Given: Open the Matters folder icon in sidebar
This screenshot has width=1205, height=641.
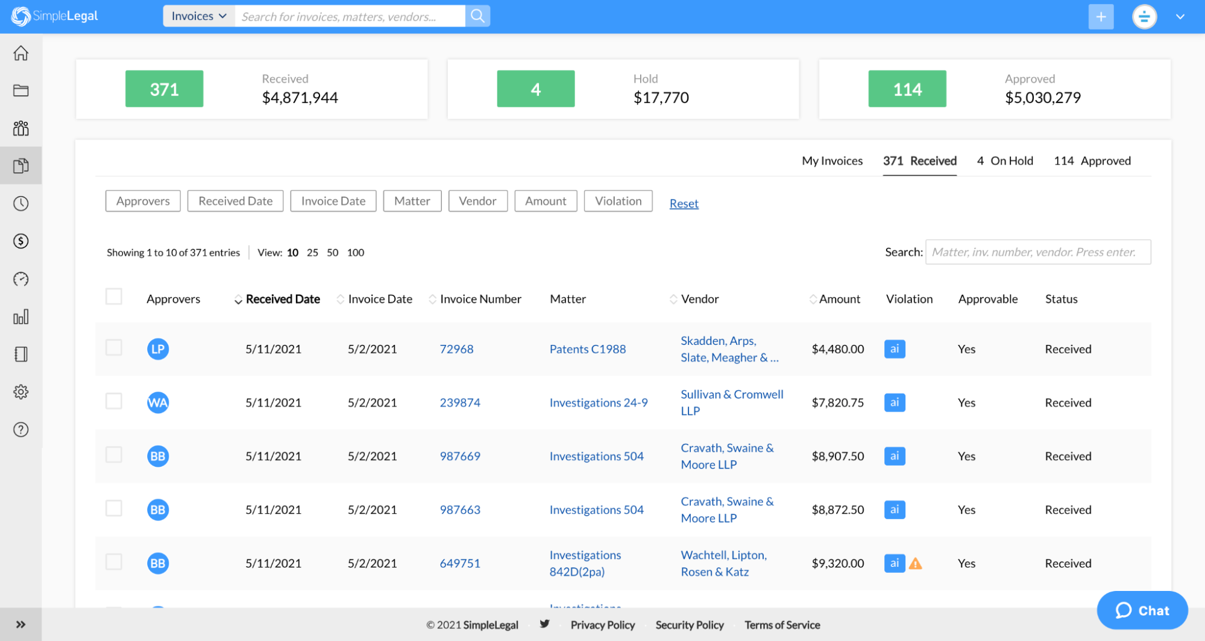Looking at the screenshot, I should point(21,90).
